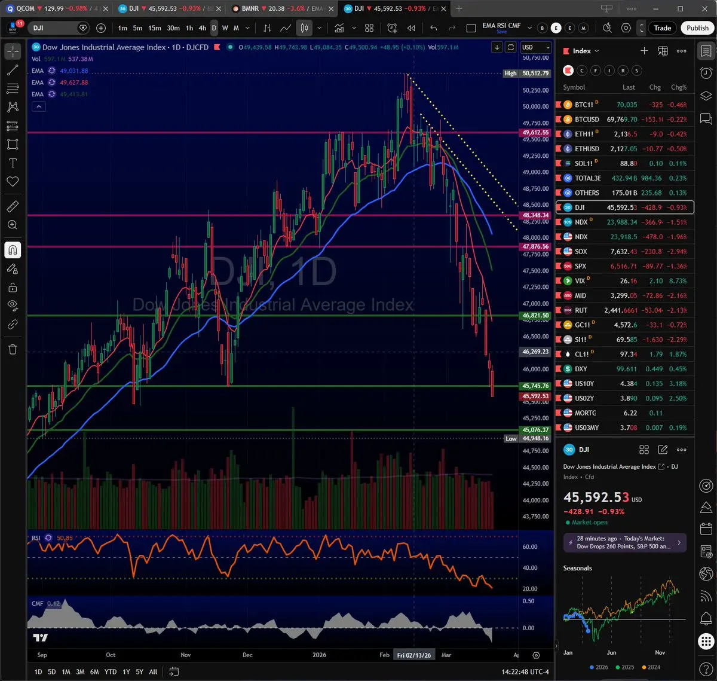Select the W weekly timeframe

225,28
